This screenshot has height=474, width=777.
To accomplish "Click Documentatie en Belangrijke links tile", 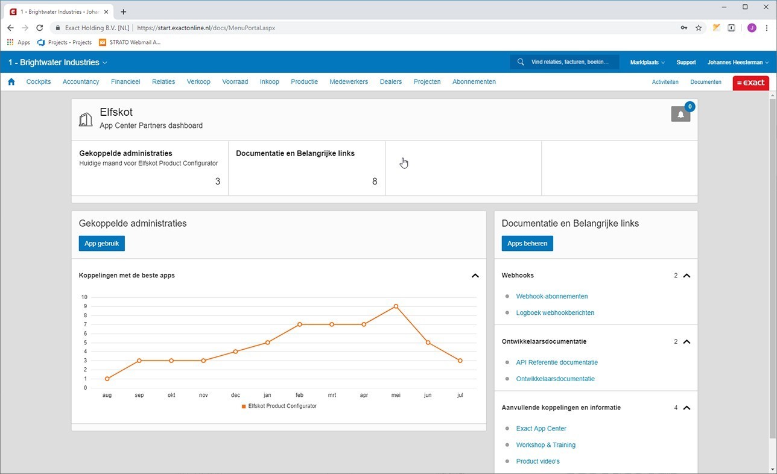I will [306, 168].
